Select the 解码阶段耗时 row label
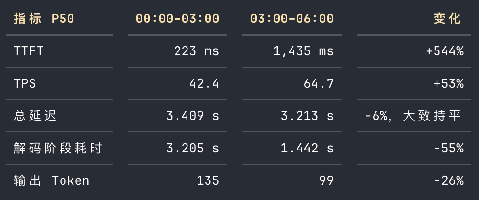Viewport: 479px width, 200px height. [58, 149]
